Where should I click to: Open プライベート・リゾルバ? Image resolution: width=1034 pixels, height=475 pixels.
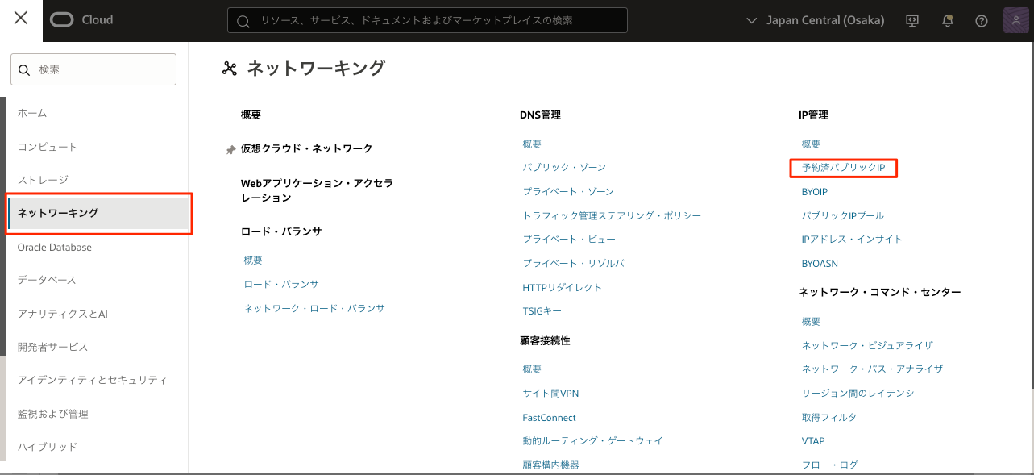574,263
